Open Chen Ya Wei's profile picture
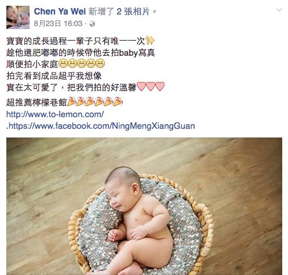The width and height of the screenshot is (288, 275). 18,17
